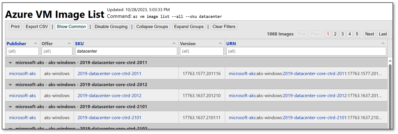Go to page 2
Viewport: 398px width, 134px height.
click(335, 34)
